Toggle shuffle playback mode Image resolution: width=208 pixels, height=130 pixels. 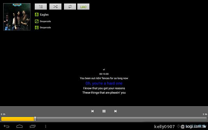click(x=55, y=6)
